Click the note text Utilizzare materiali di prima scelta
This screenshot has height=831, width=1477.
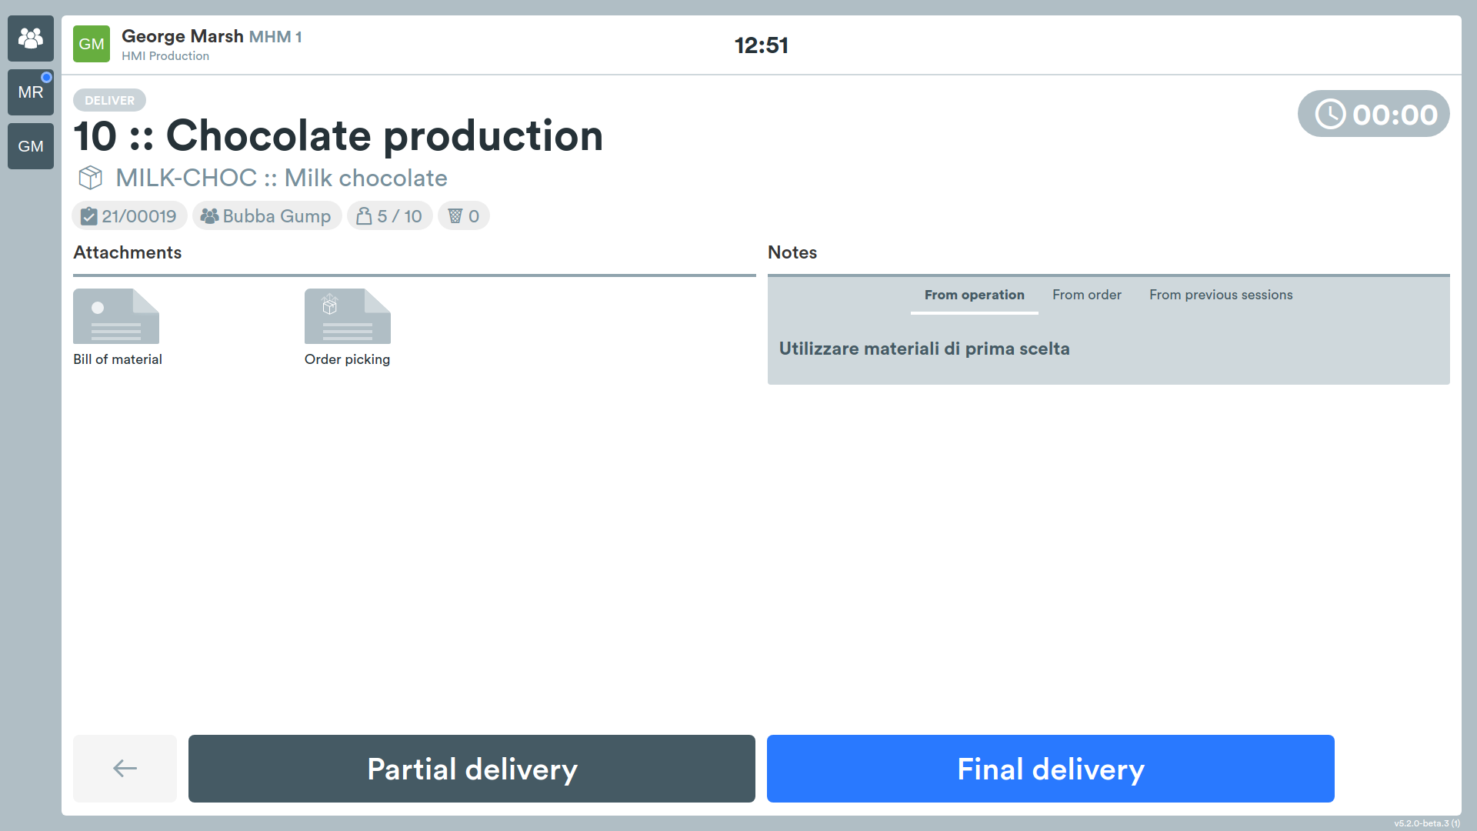coord(924,349)
